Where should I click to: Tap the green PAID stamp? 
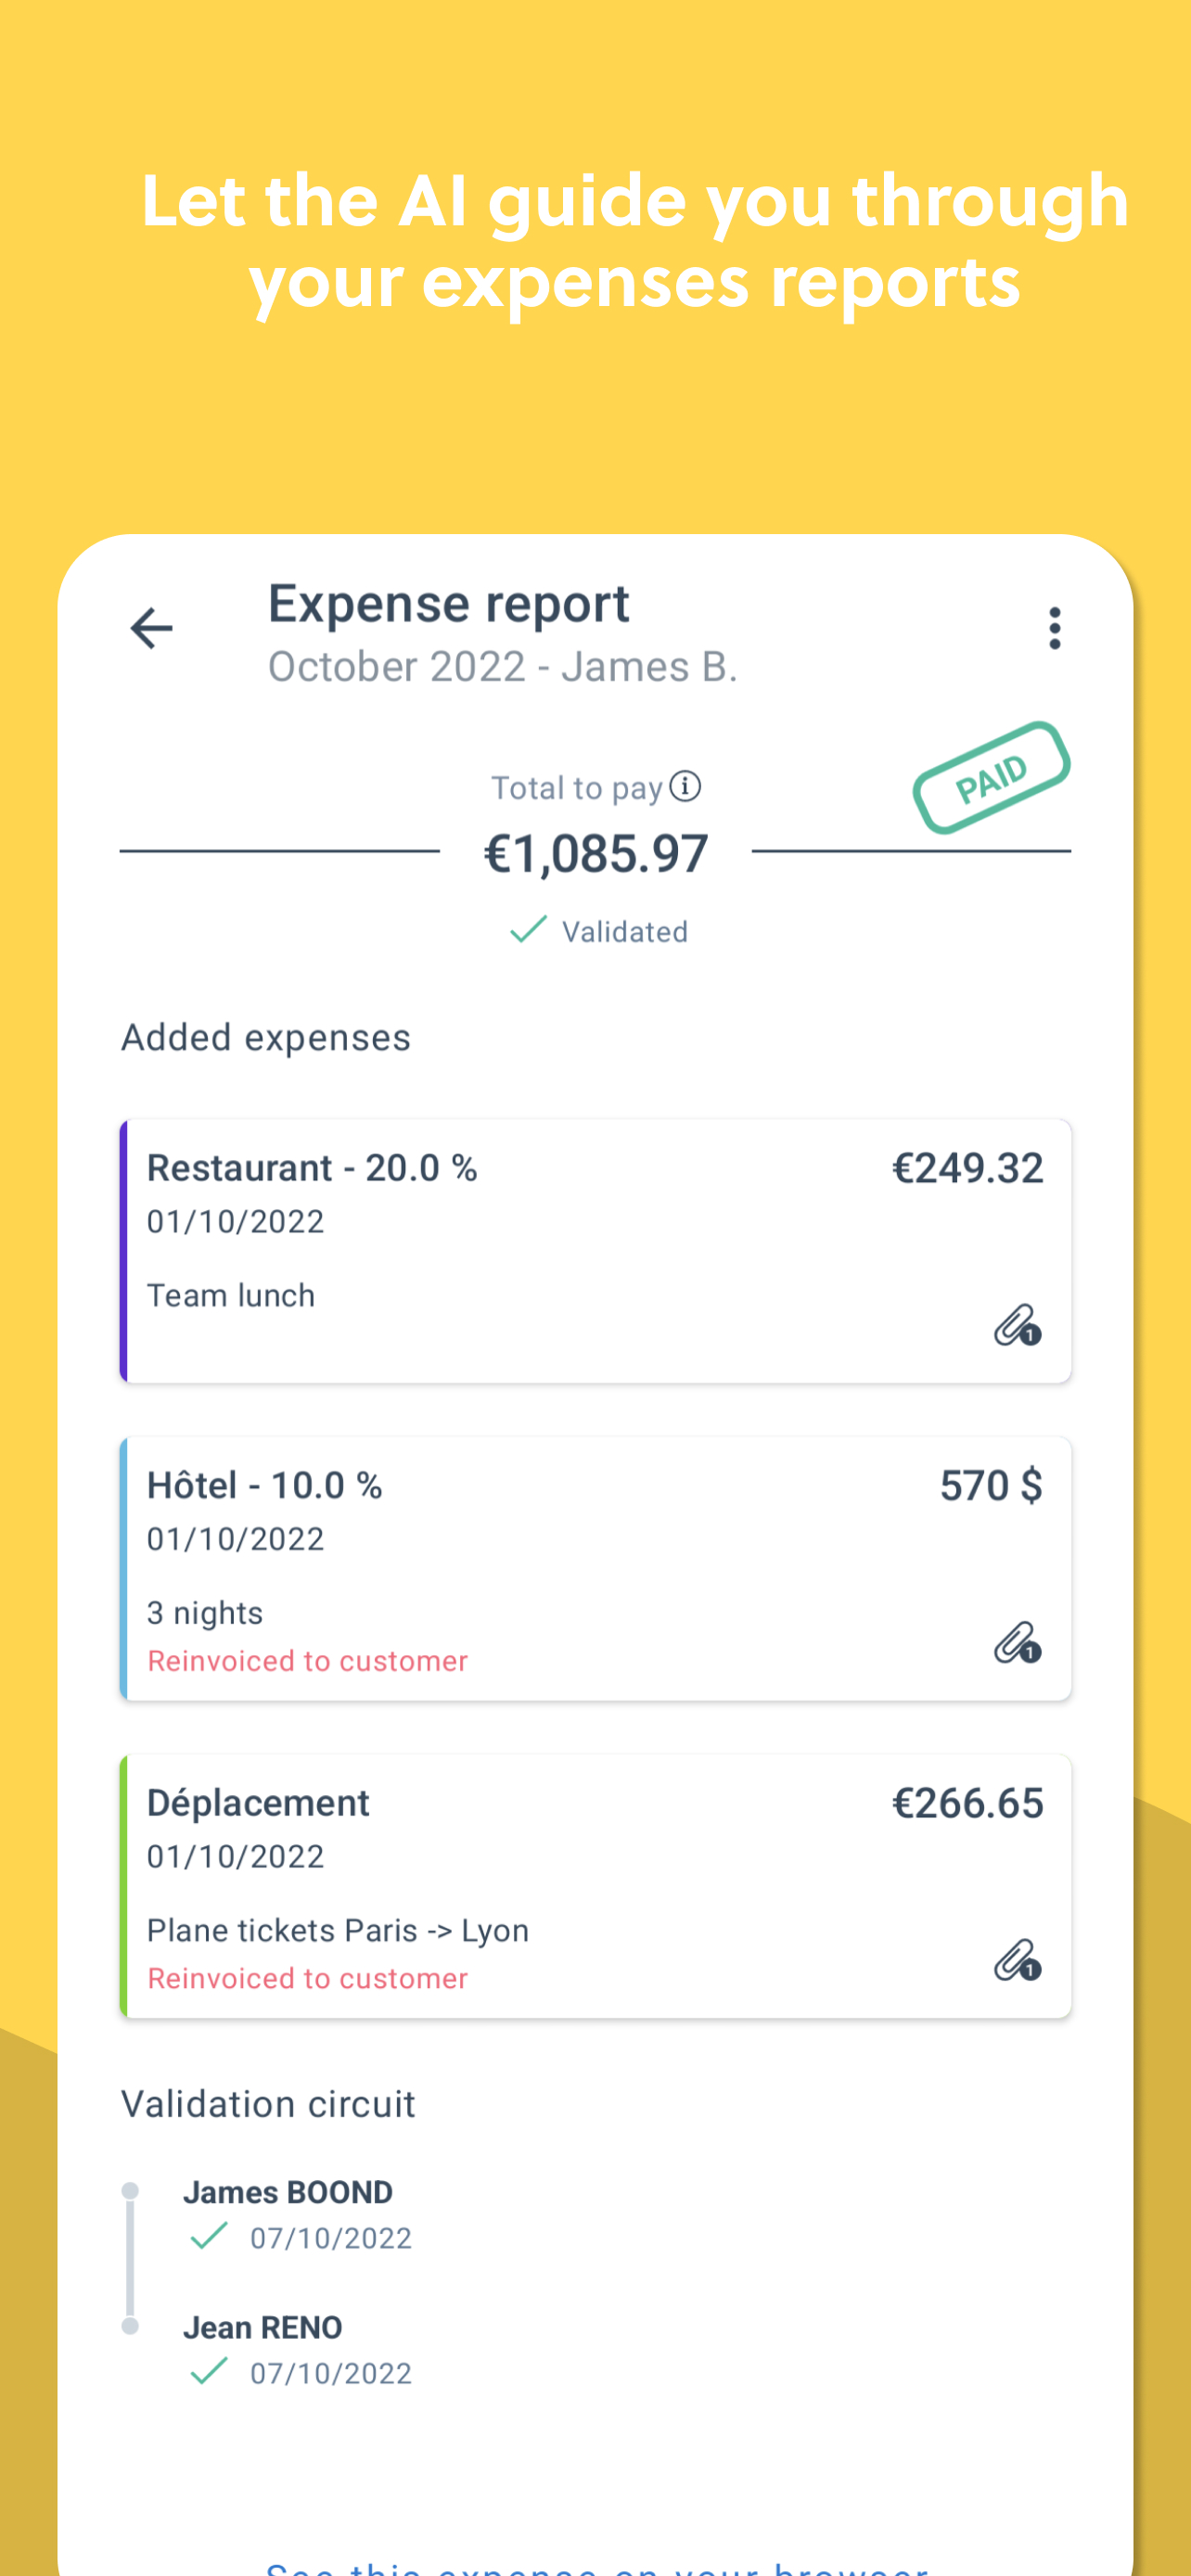(991, 778)
